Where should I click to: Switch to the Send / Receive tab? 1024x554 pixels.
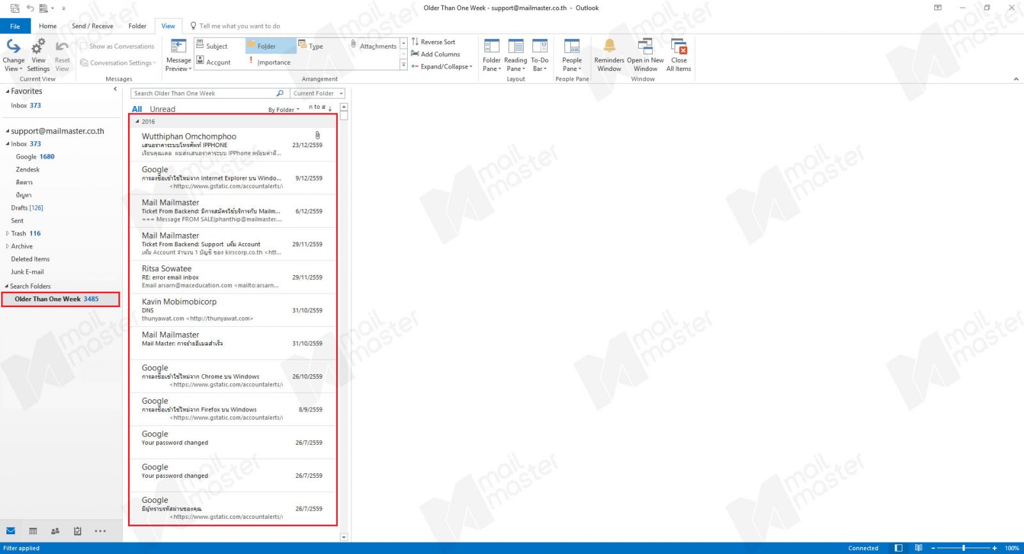coord(92,26)
